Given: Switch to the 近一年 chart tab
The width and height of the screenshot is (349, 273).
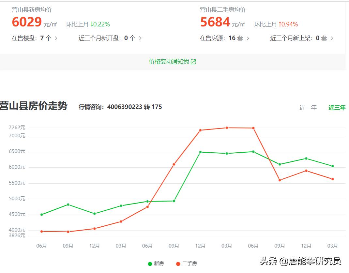Looking at the screenshot, I should pos(308,108).
